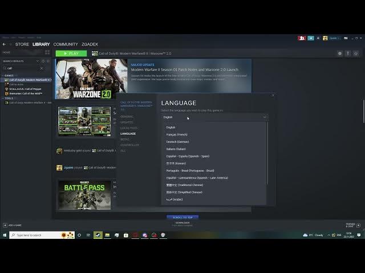Click the green PLAY button

[x=71, y=53]
